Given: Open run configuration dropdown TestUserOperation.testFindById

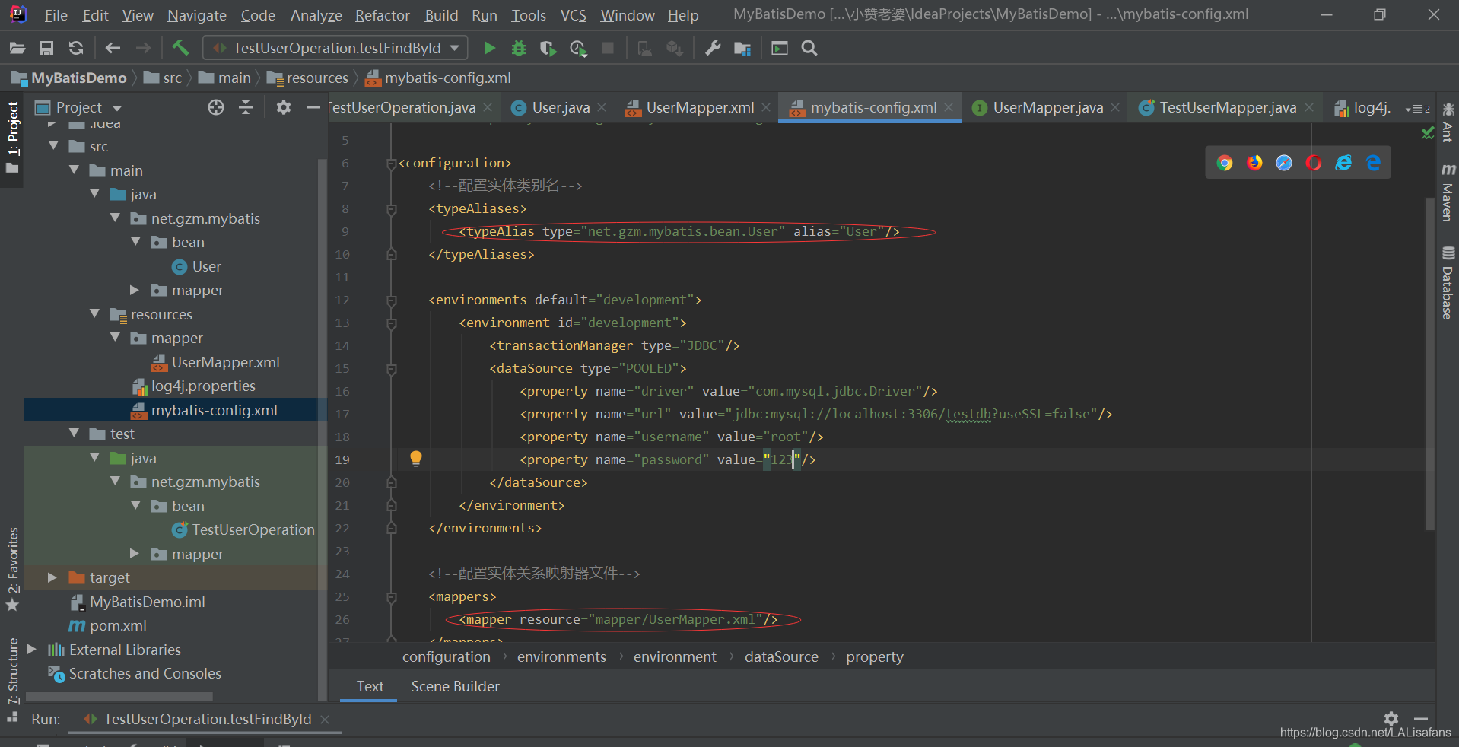Looking at the screenshot, I should point(335,48).
